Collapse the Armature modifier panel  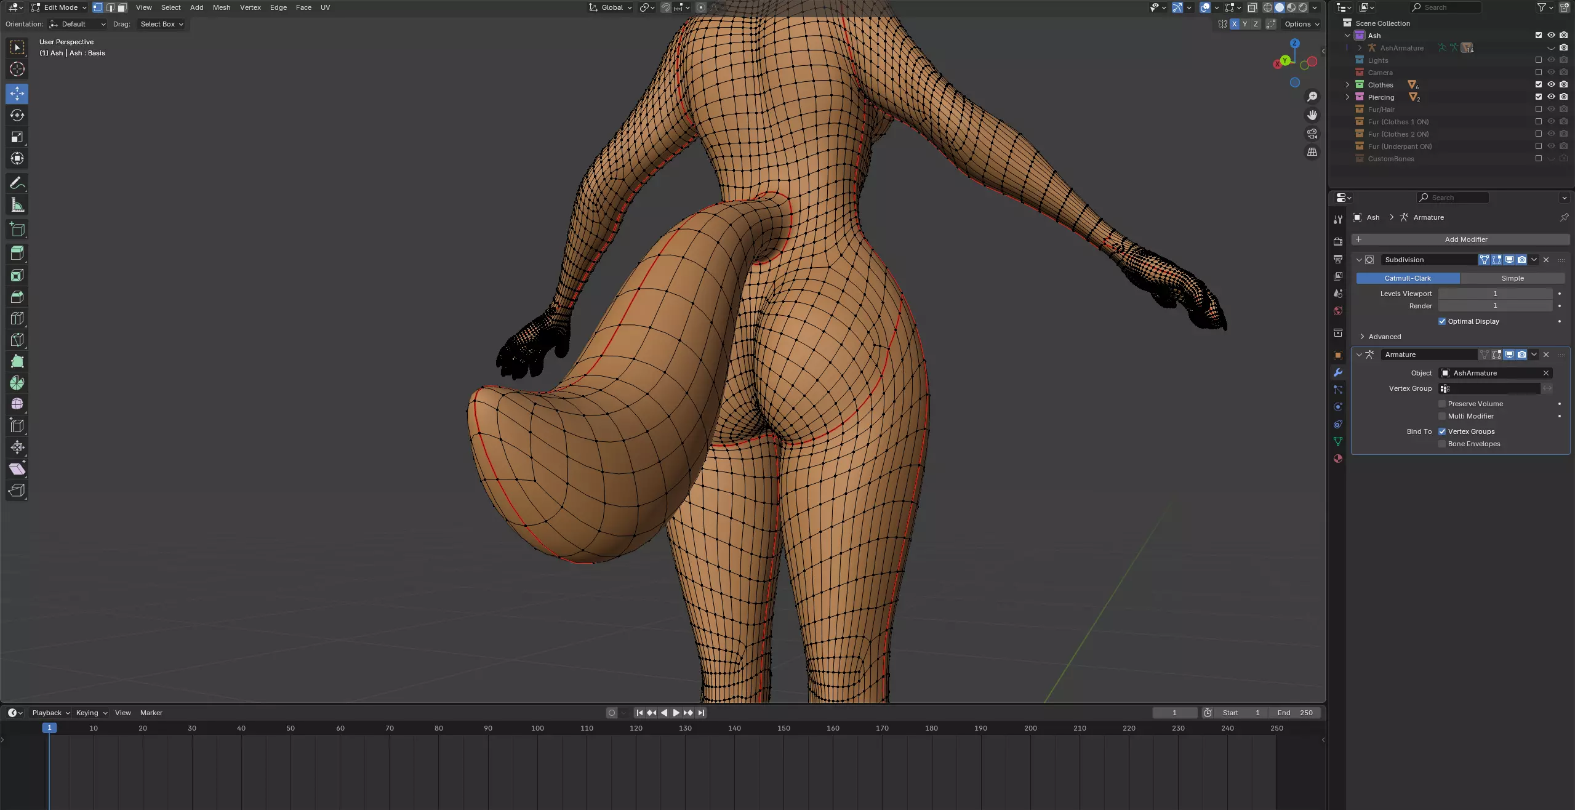[1359, 355]
